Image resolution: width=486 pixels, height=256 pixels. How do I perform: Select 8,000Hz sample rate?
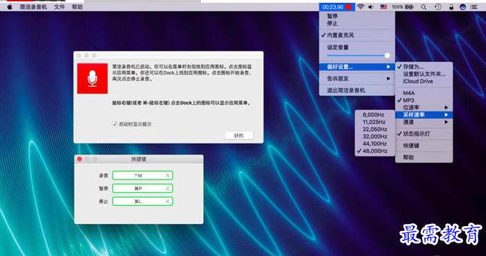375,115
